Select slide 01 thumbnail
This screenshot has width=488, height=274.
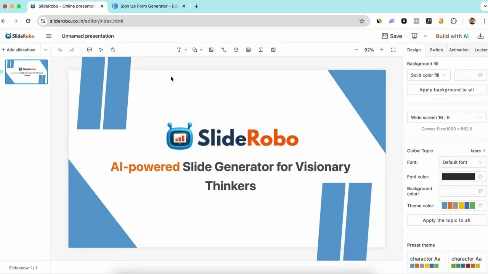tap(26, 72)
